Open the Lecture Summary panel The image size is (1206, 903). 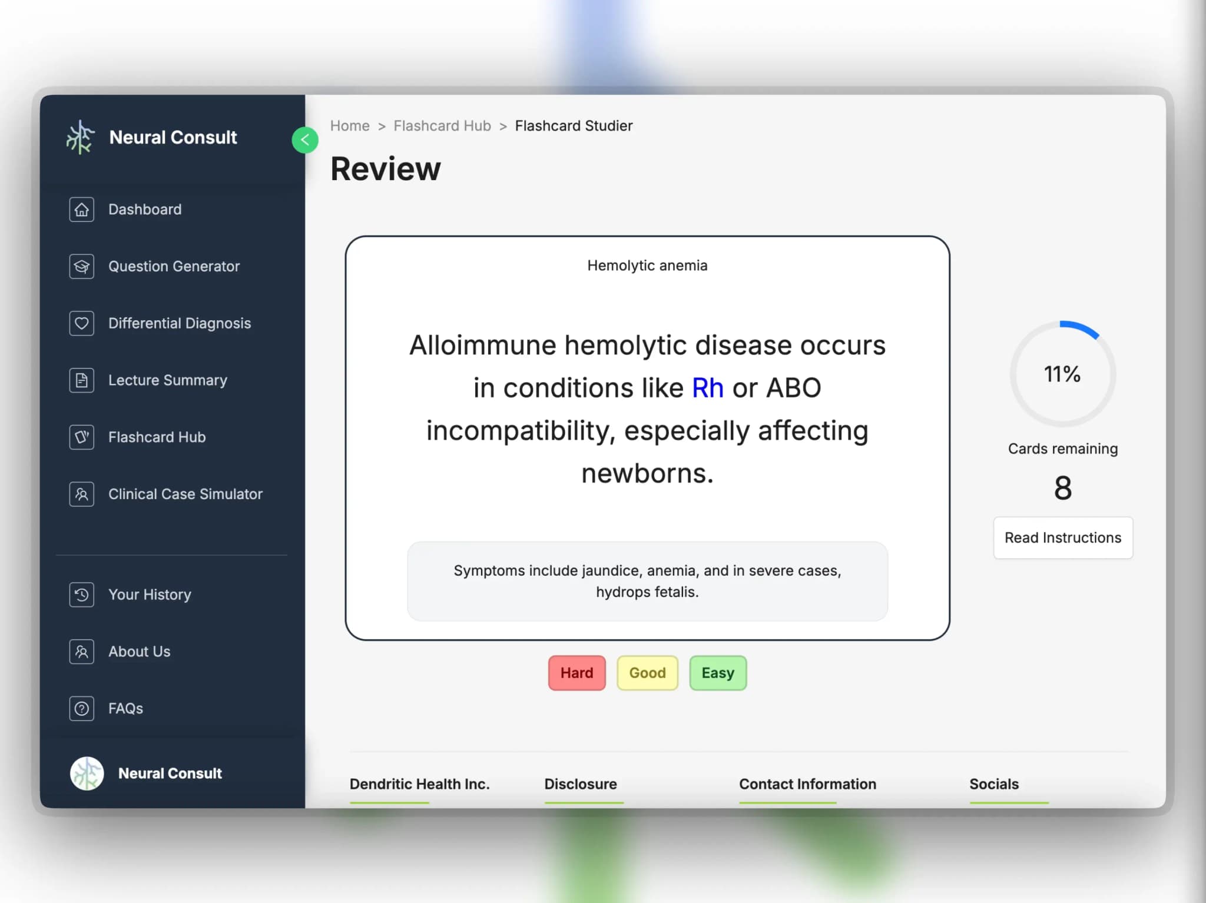[168, 380]
